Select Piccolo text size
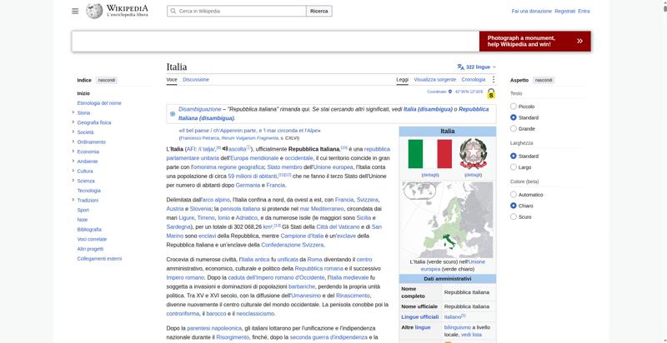The height and width of the screenshot is (343, 667). 514,107
